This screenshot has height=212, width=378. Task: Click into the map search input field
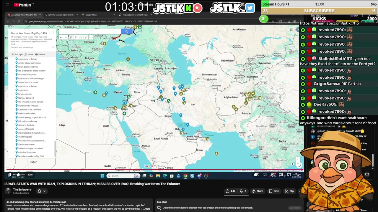point(90,32)
